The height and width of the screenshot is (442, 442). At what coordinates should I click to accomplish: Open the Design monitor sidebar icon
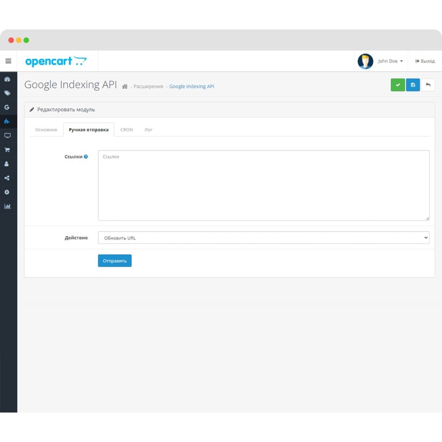pyautogui.click(x=7, y=136)
